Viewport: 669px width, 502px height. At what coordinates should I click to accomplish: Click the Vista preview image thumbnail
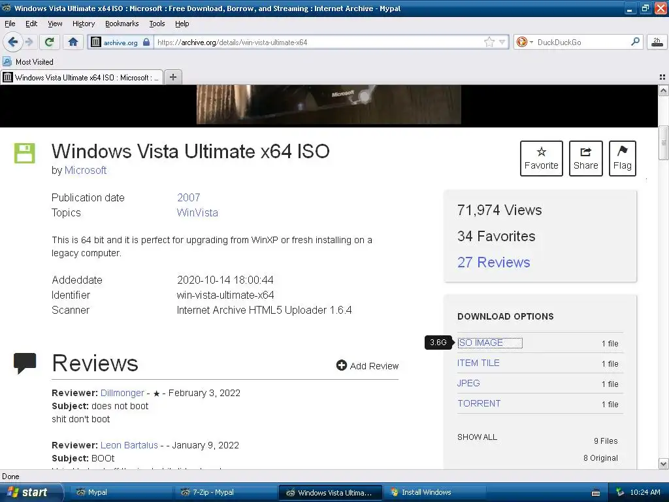tap(329, 105)
